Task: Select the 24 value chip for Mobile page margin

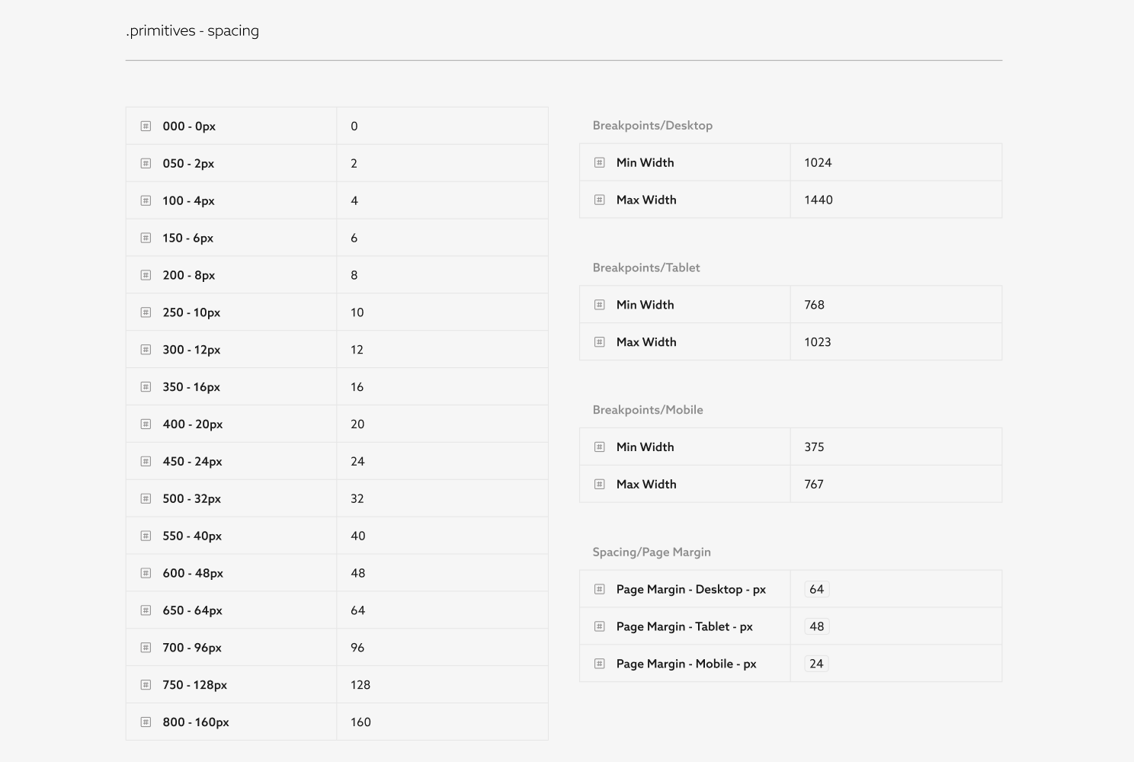Action: point(816,664)
